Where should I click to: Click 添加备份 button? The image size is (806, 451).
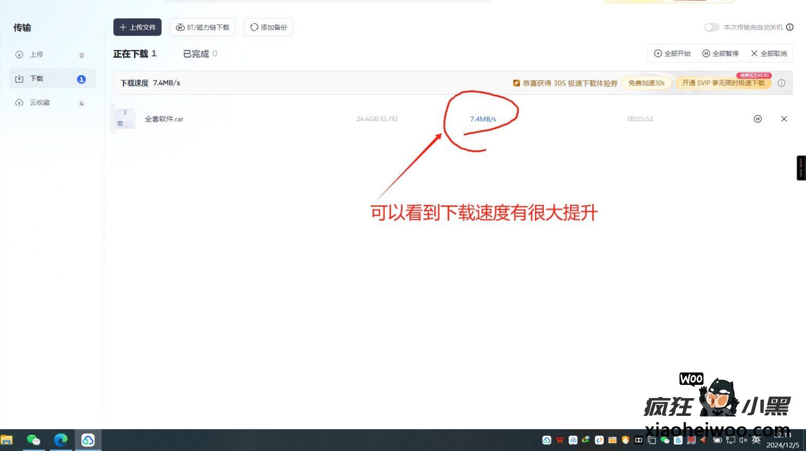pyautogui.click(x=268, y=27)
